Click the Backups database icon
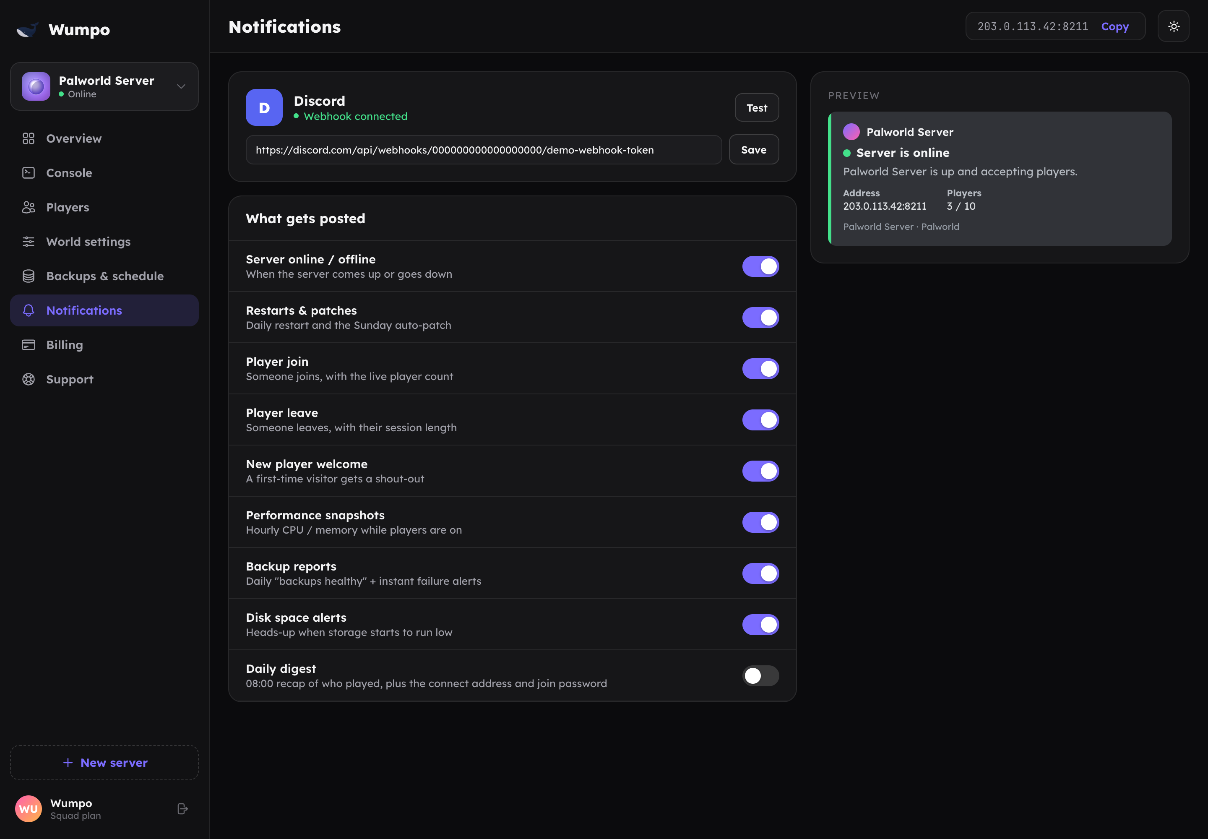 (x=29, y=276)
